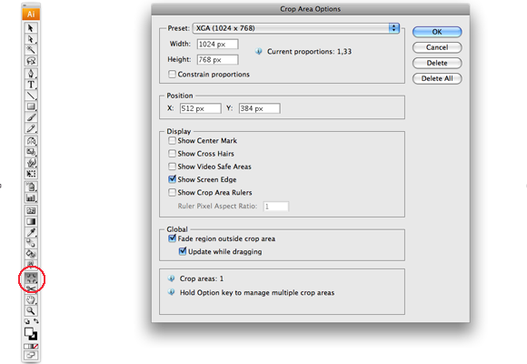Viewport: 527px width, 364px height.
Task: Click the Change Screen Mode button
Action: click(x=31, y=355)
